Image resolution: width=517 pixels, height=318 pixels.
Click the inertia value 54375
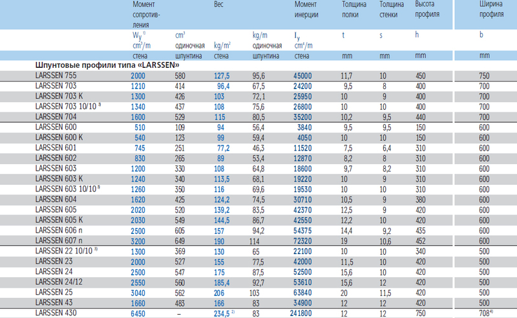click(302, 231)
